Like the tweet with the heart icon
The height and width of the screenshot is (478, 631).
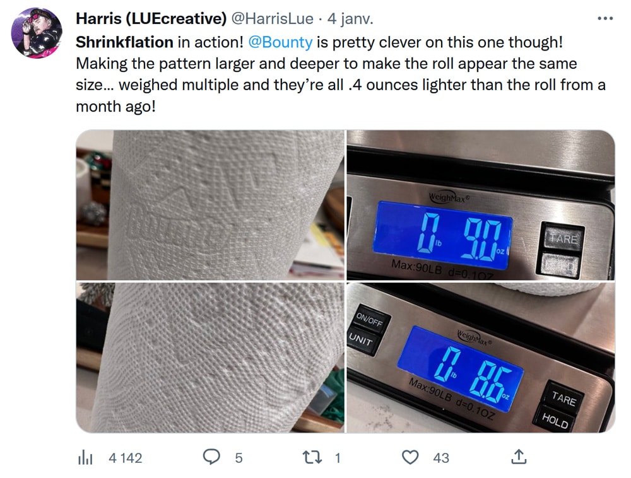[410, 457]
